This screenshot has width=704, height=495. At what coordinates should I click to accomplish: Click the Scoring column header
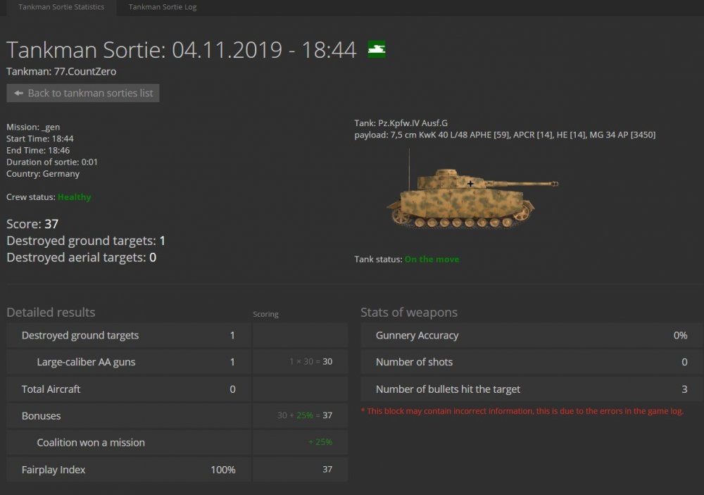[265, 314]
